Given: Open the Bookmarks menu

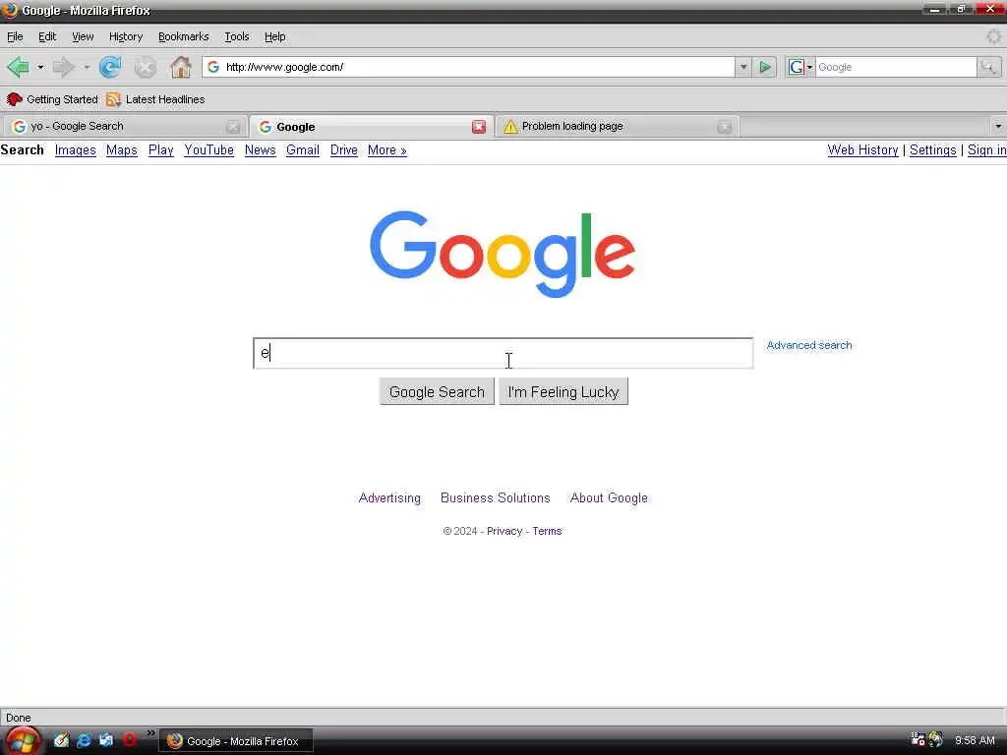Looking at the screenshot, I should click(x=183, y=36).
